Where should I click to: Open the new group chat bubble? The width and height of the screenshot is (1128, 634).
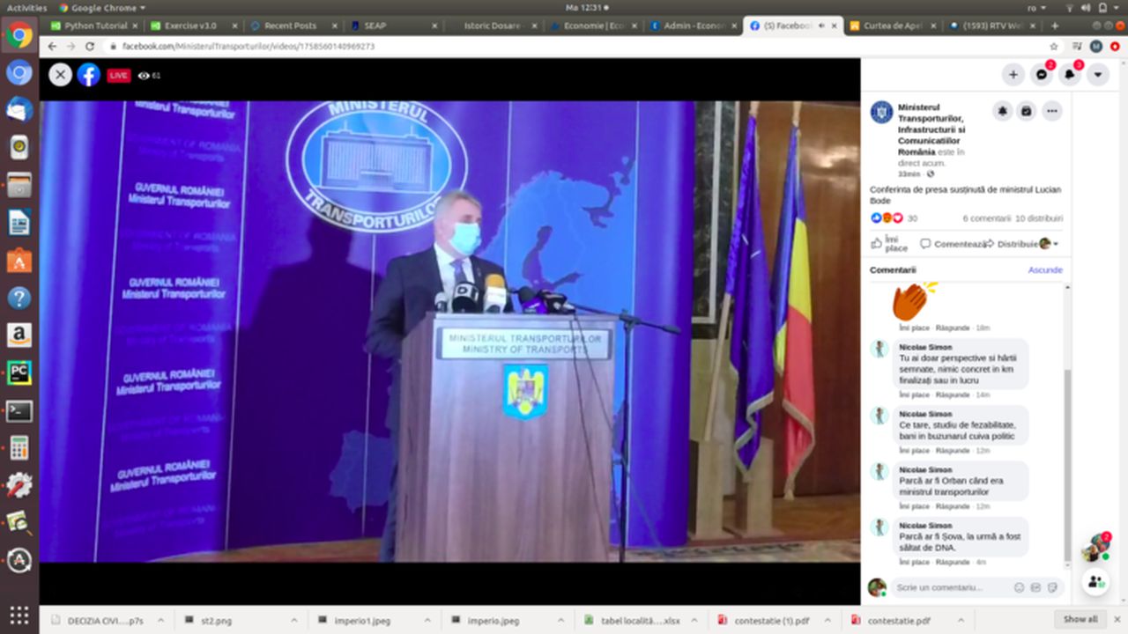pyautogui.click(x=1096, y=581)
